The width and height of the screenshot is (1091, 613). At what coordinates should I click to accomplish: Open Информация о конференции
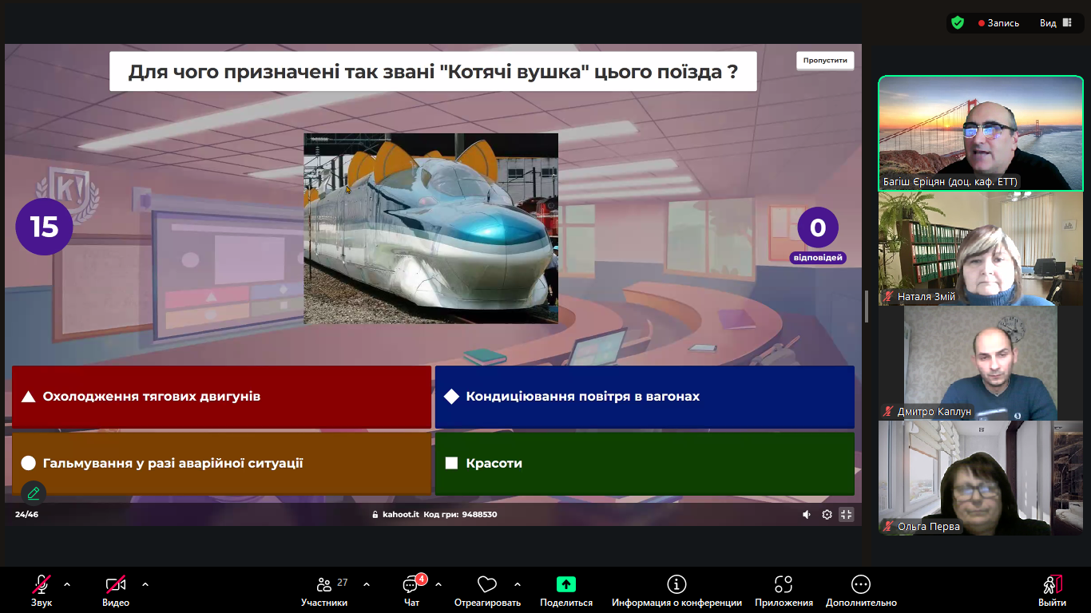pyautogui.click(x=676, y=591)
